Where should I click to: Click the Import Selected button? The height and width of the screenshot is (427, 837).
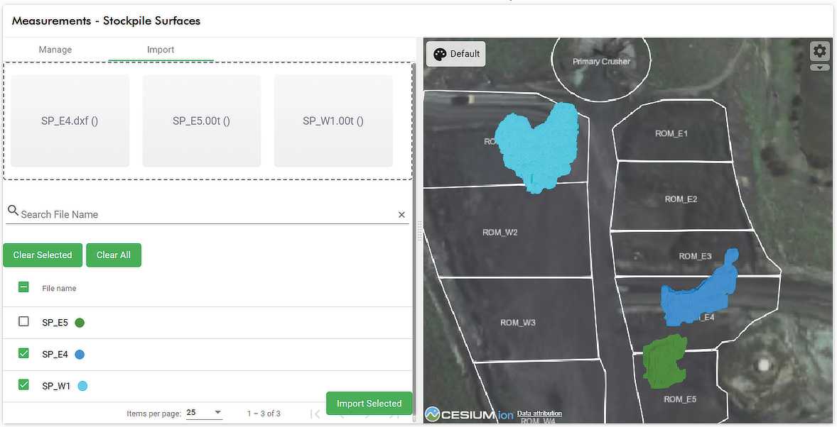pos(369,404)
